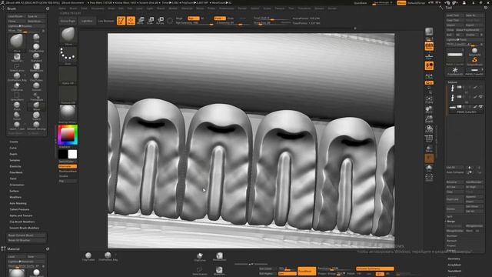The height and width of the screenshot is (277, 492).
Task: Click Reset Current Brush button
Action: pyautogui.click(x=26, y=235)
